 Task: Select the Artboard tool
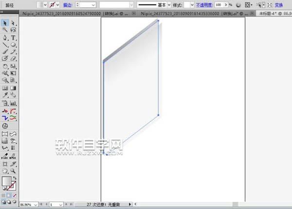point(5,164)
